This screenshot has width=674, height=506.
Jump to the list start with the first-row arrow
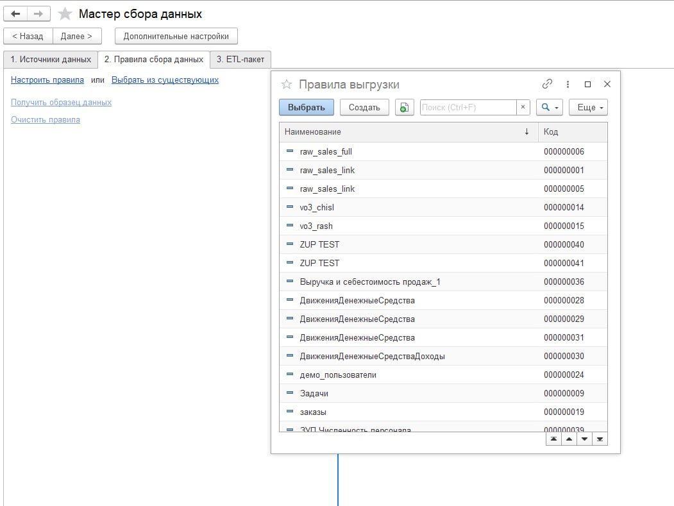553,439
